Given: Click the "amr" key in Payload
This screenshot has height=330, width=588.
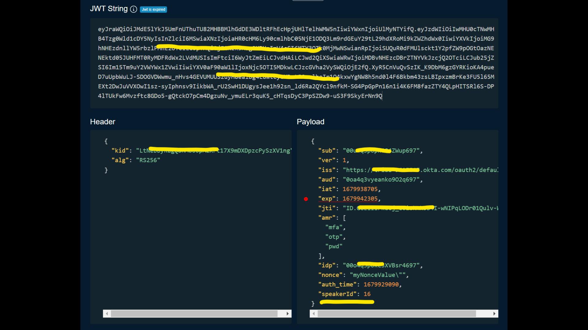Looking at the screenshot, I should (x=327, y=218).
